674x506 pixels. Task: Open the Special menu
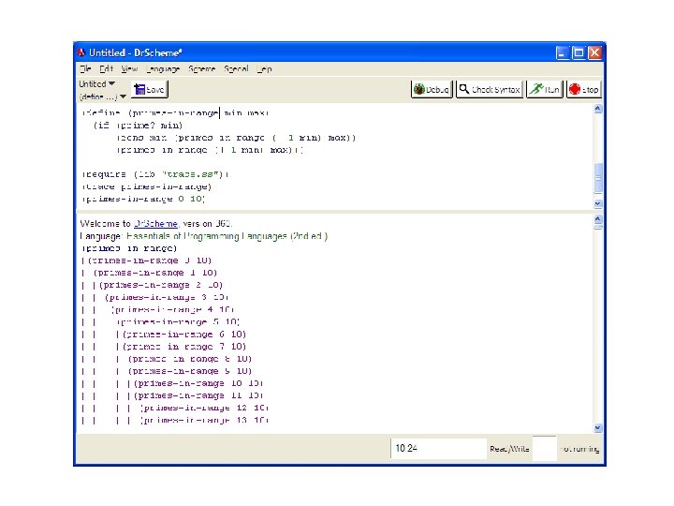[x=236, y=68]
